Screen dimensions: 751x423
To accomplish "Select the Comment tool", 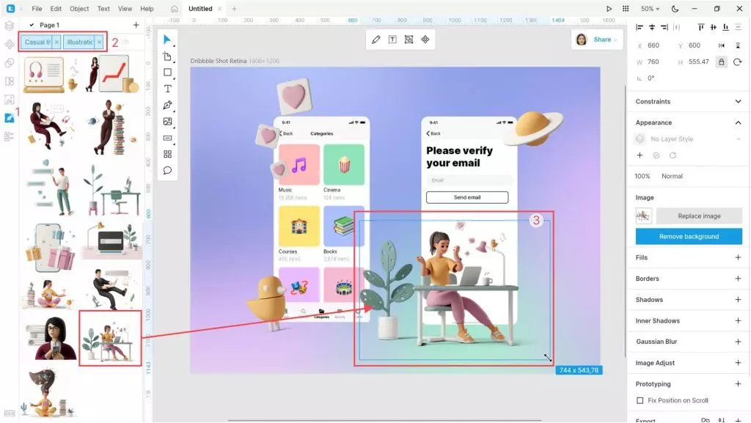I will coord(167,170).
